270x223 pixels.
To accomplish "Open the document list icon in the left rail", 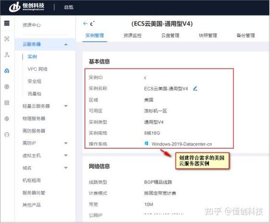I will coord(7,103).
